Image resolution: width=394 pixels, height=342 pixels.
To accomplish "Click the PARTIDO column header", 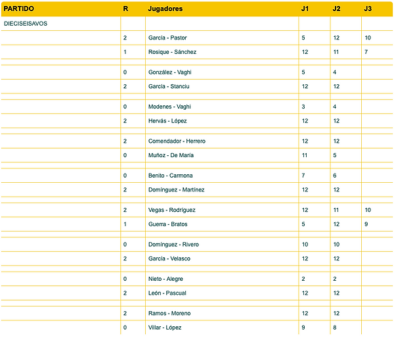I will (x=19, y=9).
